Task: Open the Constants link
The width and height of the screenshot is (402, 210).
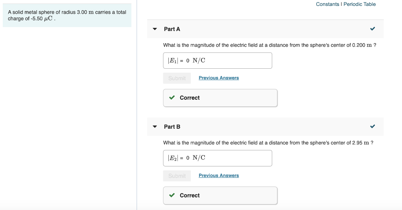Action: click(x=327, y=4)
